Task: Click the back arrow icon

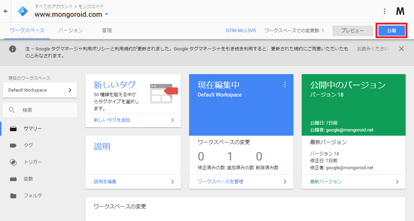Action: point(6,11)
